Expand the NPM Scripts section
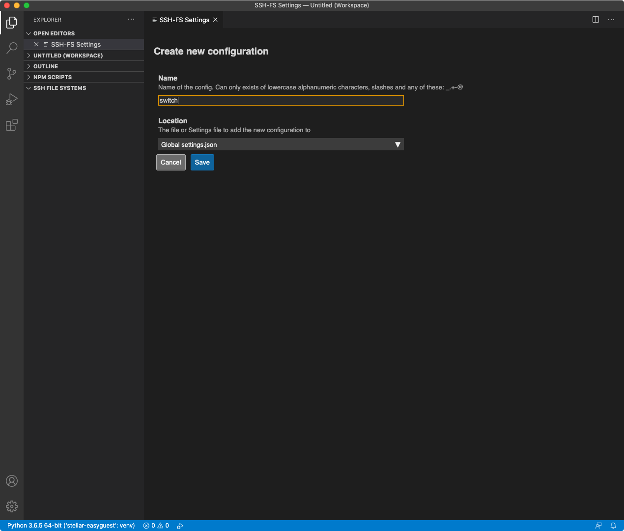 53,77
